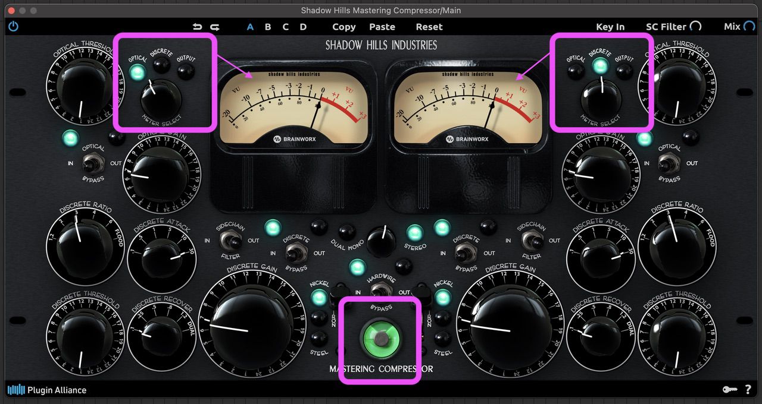
Task: Redo using the right arrow icon
Action: [x=215, y=27]
